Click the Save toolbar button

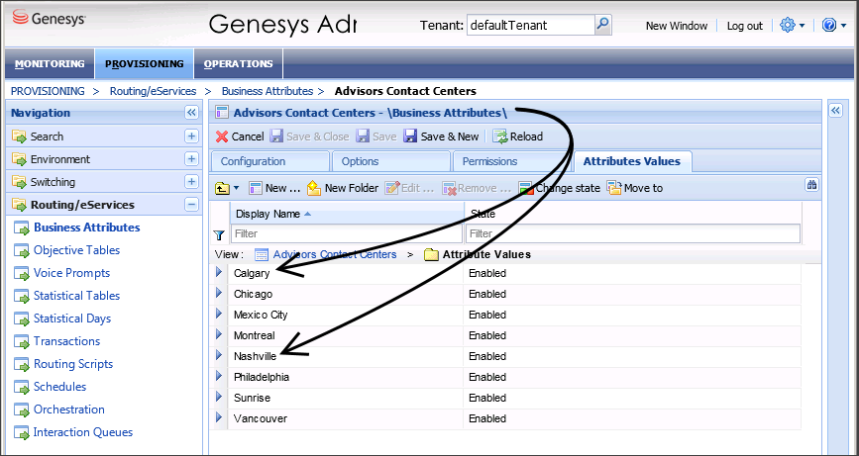pyautogui.click(x=376, y=137)
